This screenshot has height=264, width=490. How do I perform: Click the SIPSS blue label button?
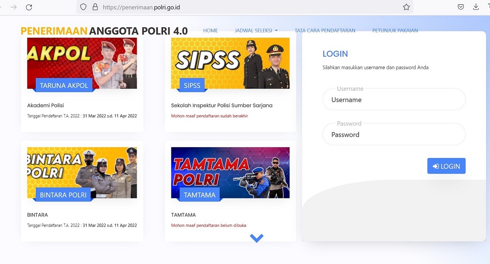pos(192,85)
